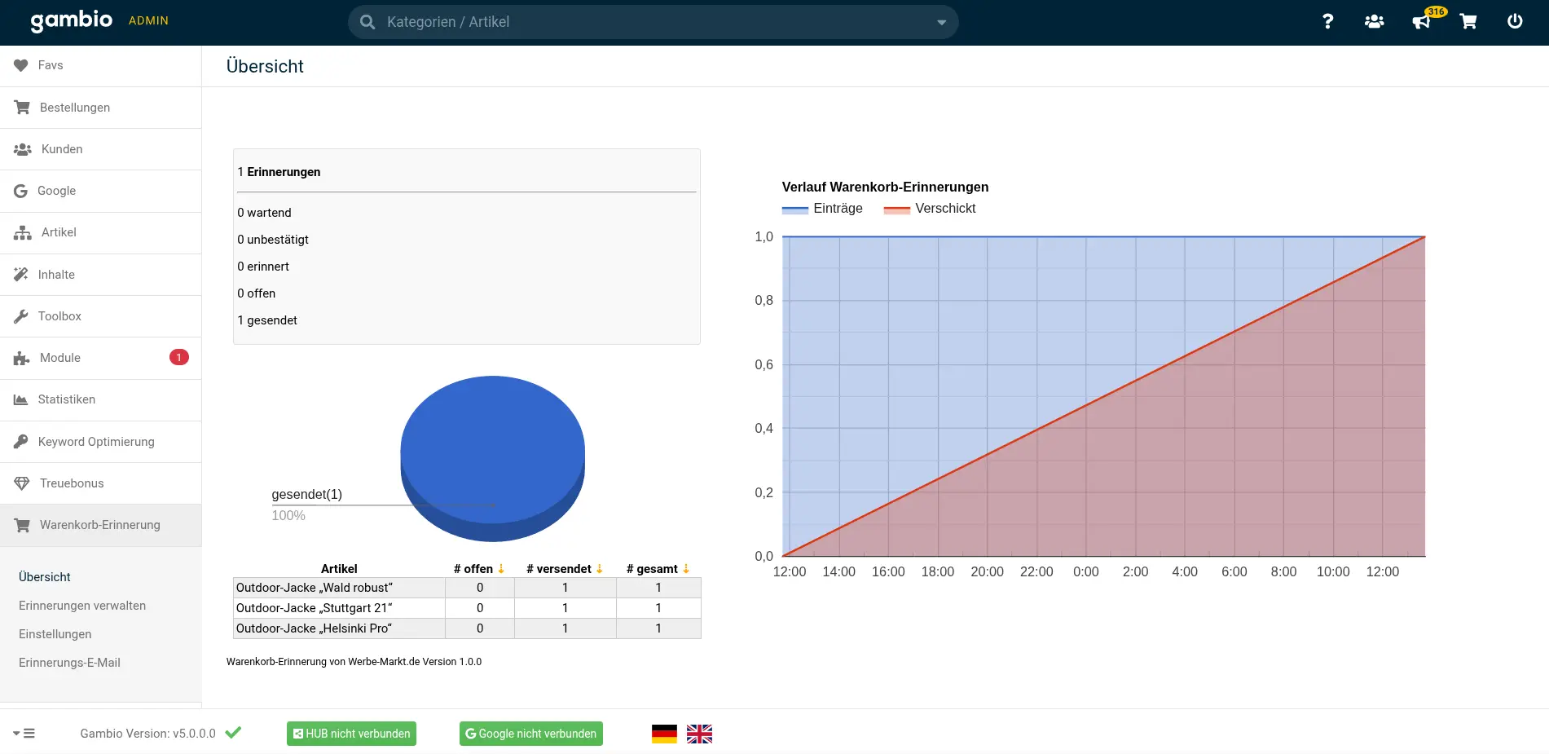Toggle the Verschickt series in chart legend
The image size is (1549, 754).
pos(931,209)
